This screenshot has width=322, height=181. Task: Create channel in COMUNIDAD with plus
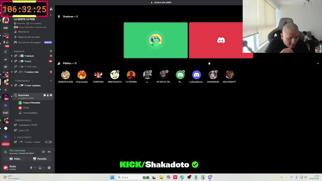(x=51, y=81)
